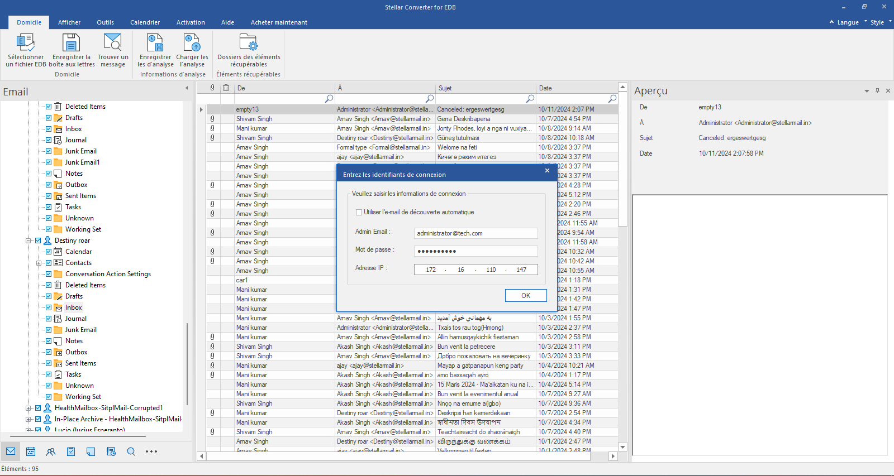
Task: Click search icon in De filter field
Action: [x=329, y=98]
